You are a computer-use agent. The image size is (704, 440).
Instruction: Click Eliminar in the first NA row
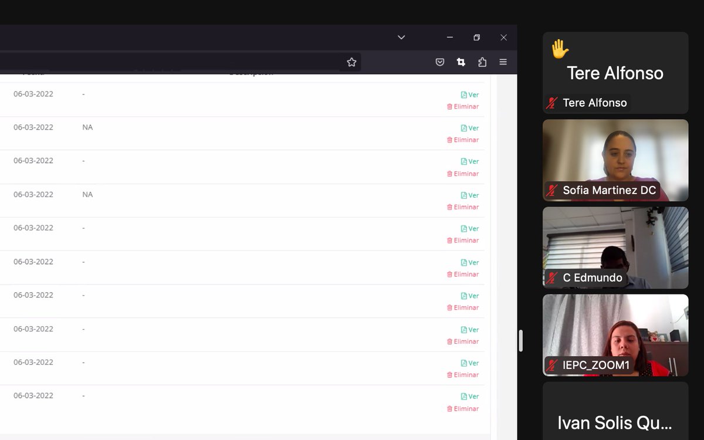pyautogui.click(x=463, y=140)
